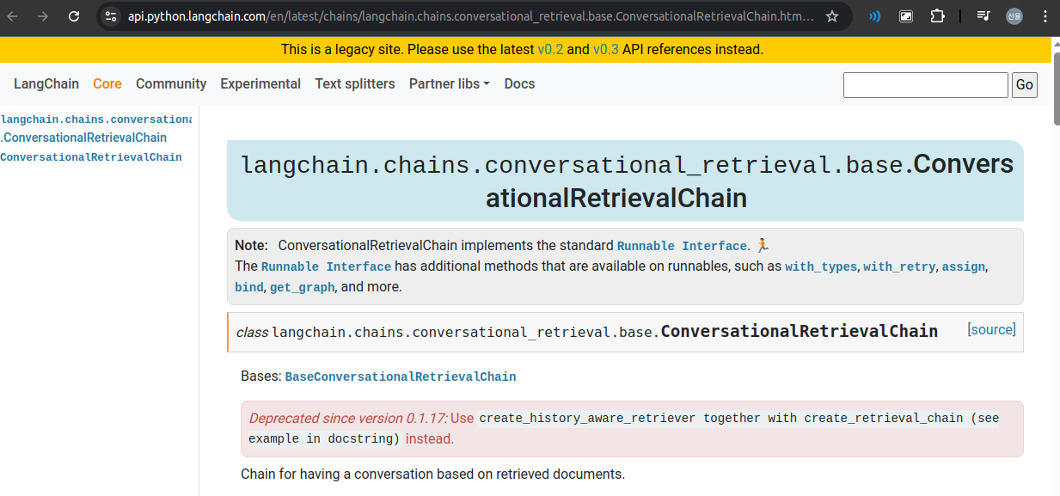
Task: Open the media controls icon
Action: [x=984, y=16]
